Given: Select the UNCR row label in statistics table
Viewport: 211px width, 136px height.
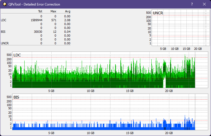Looking at the screenshot, I should tap(5, 43).
